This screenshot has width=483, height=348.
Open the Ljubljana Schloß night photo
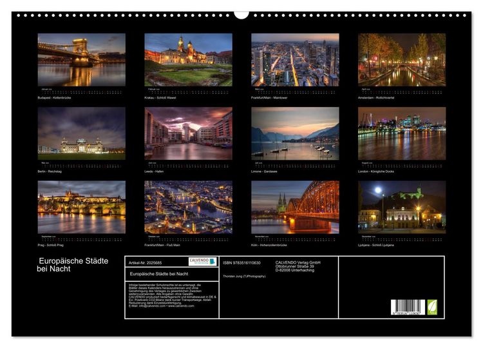point(402,207)
